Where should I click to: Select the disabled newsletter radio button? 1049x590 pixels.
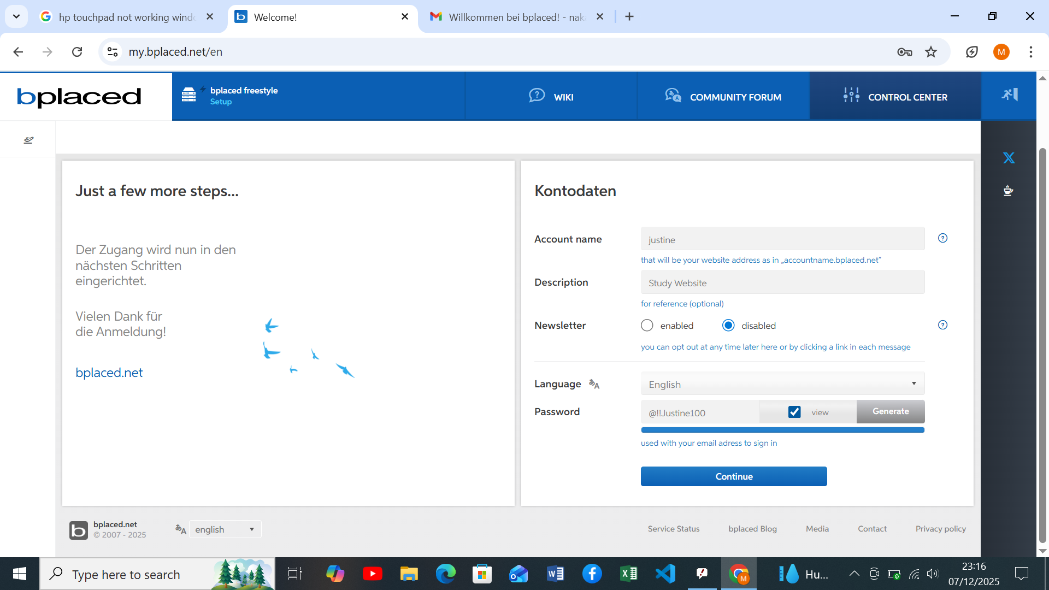(728, 326)
